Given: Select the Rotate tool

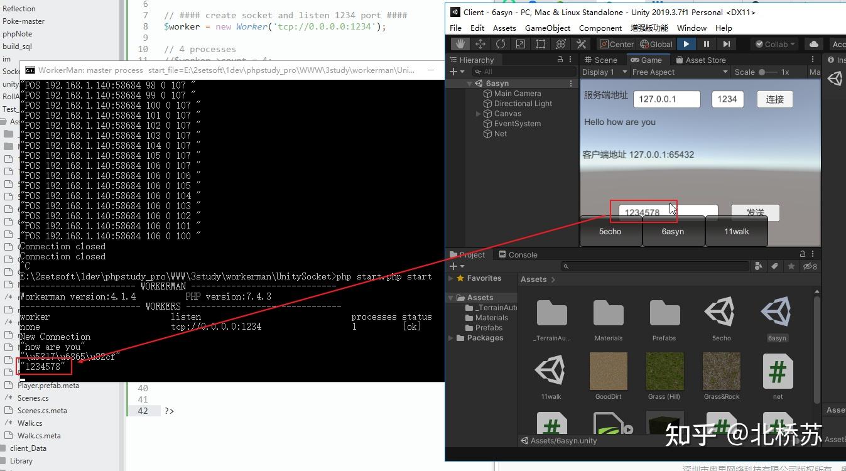Looking at the screenshot, I should click(500, 44).
